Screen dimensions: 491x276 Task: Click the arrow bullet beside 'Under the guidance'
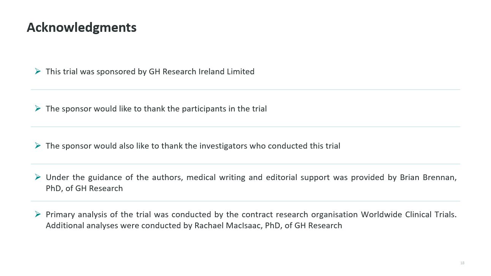(x=38, y=177)
